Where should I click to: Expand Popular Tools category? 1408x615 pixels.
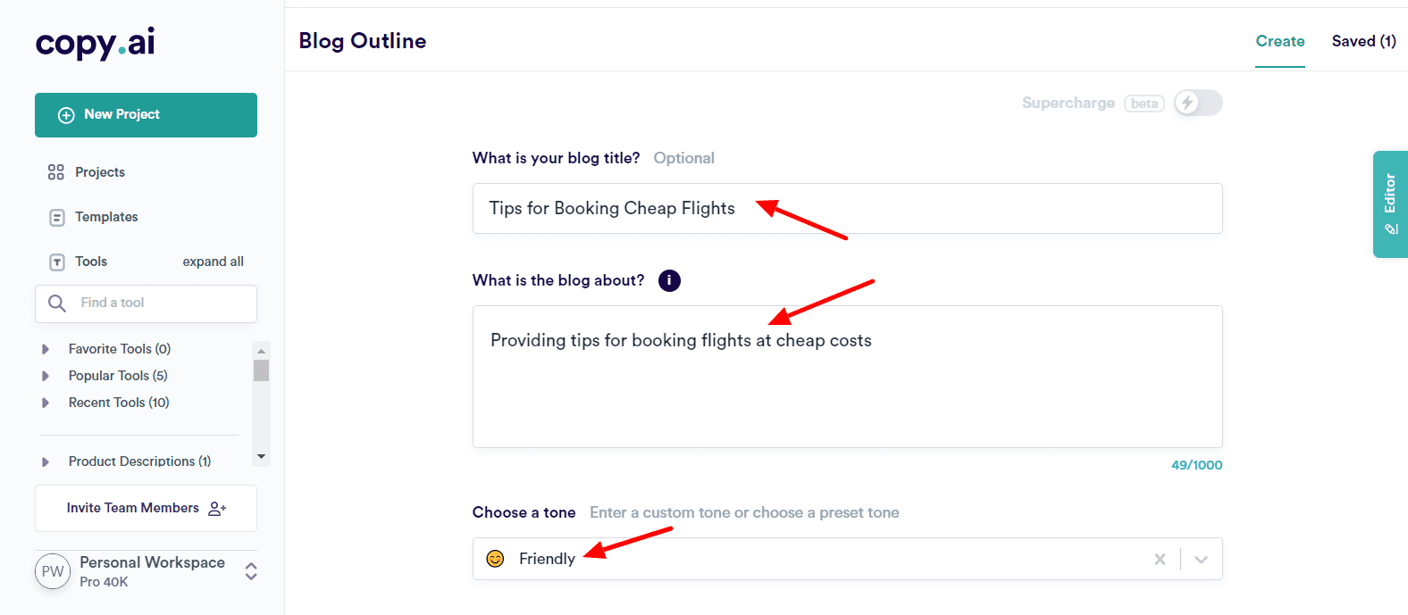[46, 376]
